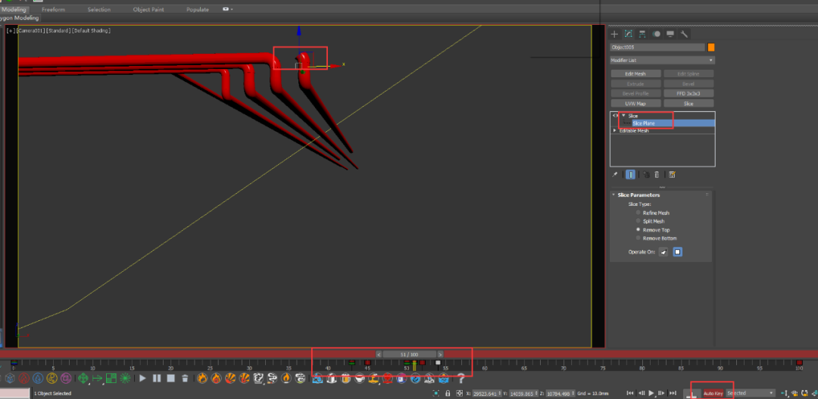This screenshot has height=399, width=818.
Task: Click Make Unique icon below modifier stack
Action: click(646, 175)
